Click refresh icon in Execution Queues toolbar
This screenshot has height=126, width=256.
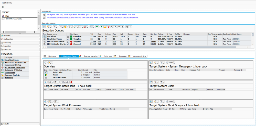coord(44,27)
